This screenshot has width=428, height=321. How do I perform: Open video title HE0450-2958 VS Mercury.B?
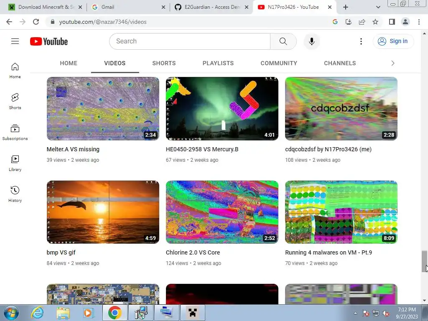pyautogui.click(x=202, y=149)
